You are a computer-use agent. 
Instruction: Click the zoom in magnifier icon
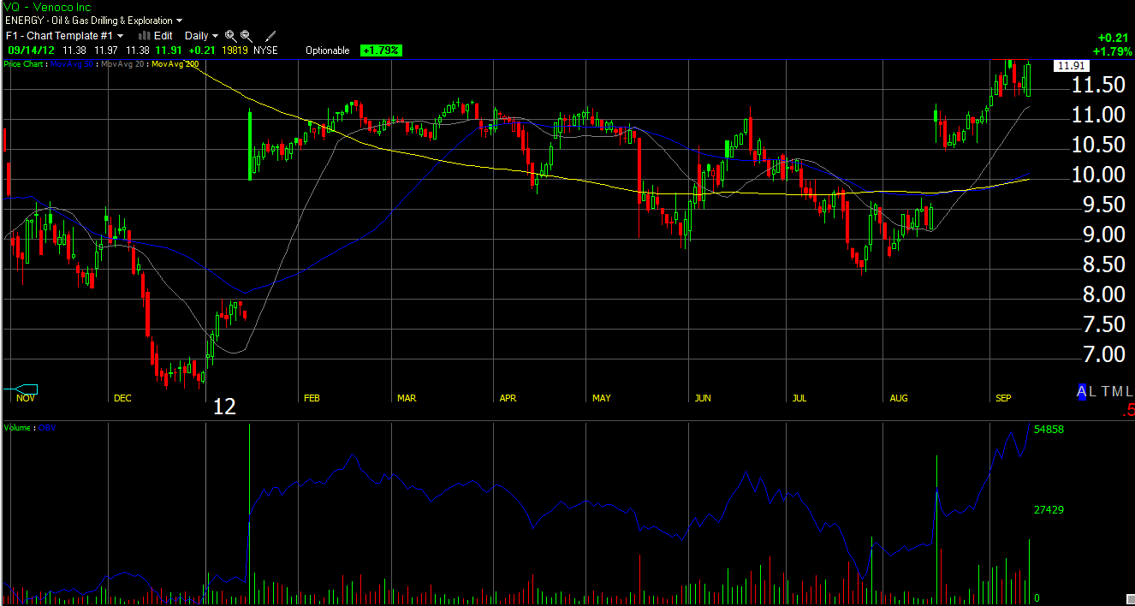231,36
